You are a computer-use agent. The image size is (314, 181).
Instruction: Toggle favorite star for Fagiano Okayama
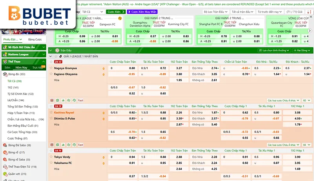click(51, 74)
